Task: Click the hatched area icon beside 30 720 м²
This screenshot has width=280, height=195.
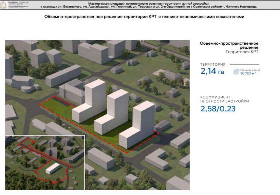Action: pos(236,72)
